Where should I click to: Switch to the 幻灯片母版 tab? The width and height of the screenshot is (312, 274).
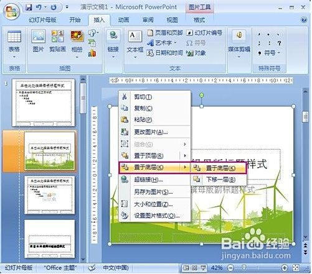coord(42,20)
